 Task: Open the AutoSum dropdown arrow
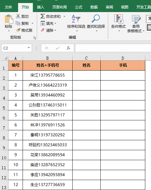[x=64, y=16]
